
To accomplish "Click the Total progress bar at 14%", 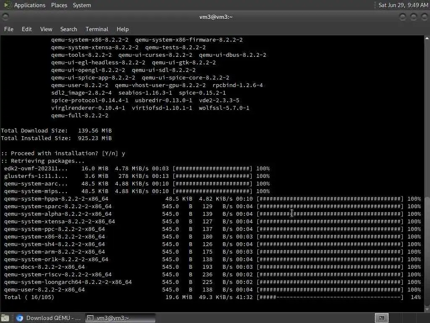I will click(x=330, y=297).
